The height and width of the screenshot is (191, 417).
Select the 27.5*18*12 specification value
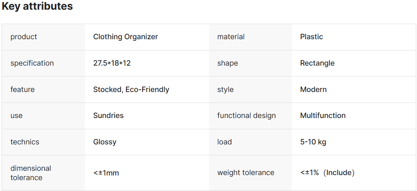(x=112, y=63)
